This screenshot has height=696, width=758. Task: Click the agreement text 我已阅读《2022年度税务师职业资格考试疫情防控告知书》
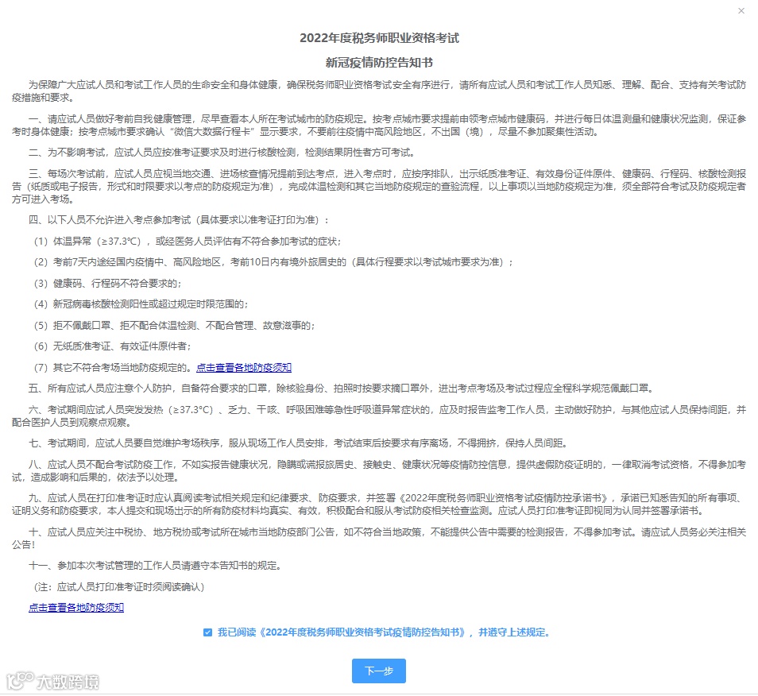tap(342, 632)
